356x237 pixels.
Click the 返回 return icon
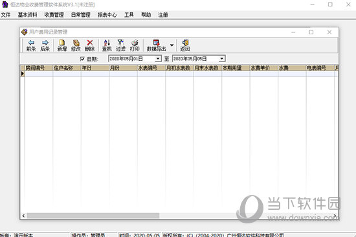pos(185,45)
